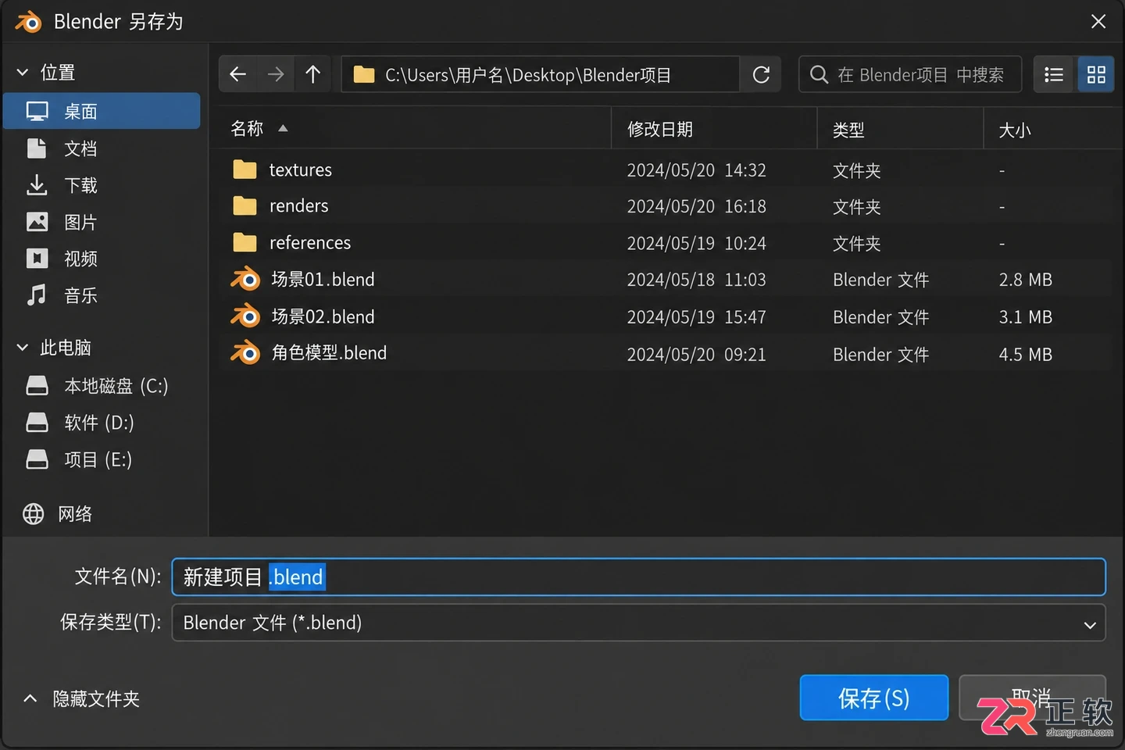1125x750 pixels.
Task: Select file name 角色模型.blend
Action: pos(329,353)
